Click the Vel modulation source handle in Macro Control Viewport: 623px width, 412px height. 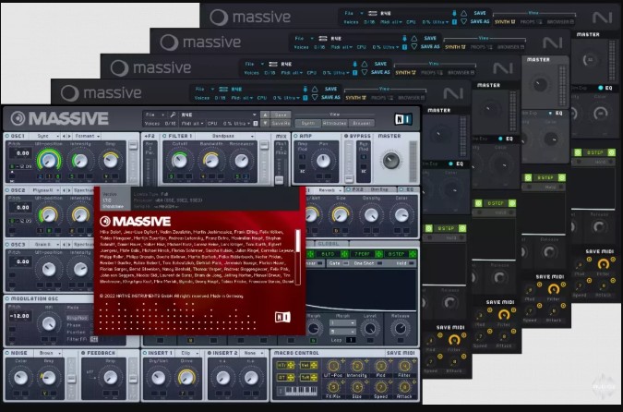(309, 365)
